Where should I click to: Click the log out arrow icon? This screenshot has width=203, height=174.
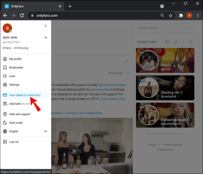(5, 142)
